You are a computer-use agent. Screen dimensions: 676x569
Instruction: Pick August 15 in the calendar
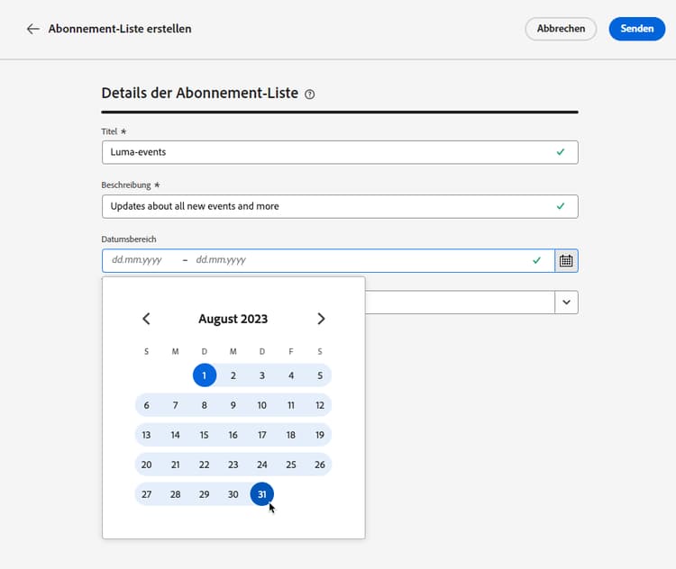[205, 435]
